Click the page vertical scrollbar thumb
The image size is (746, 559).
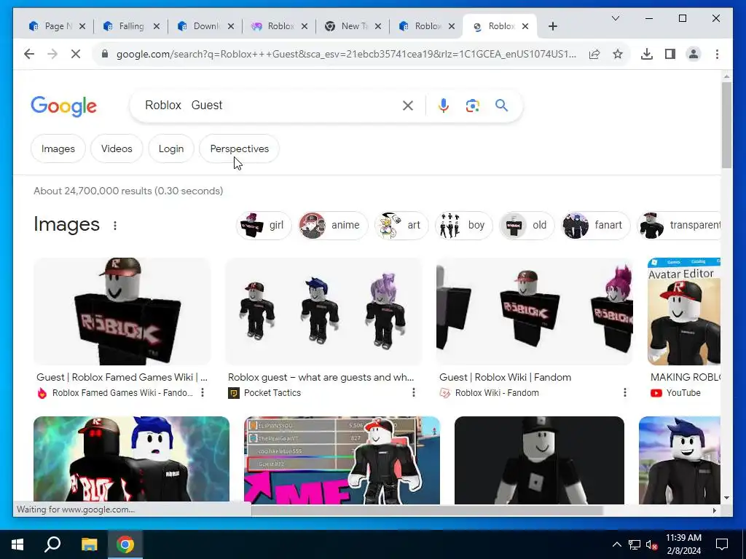[726, 124]
